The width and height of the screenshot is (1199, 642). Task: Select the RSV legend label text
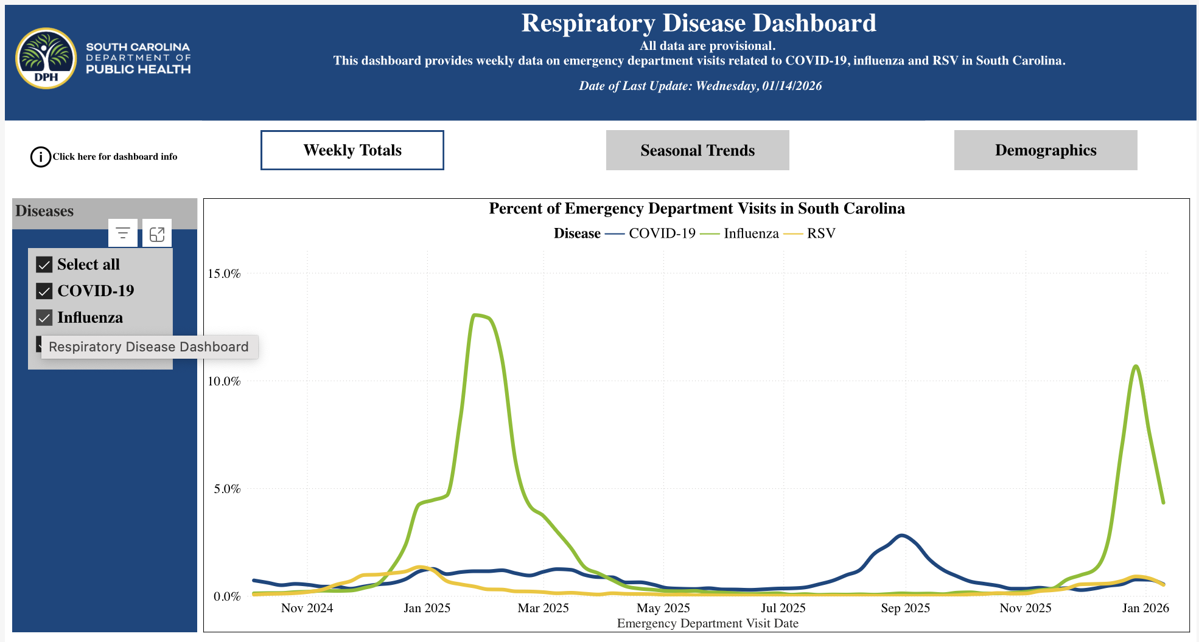coord(821,233)
